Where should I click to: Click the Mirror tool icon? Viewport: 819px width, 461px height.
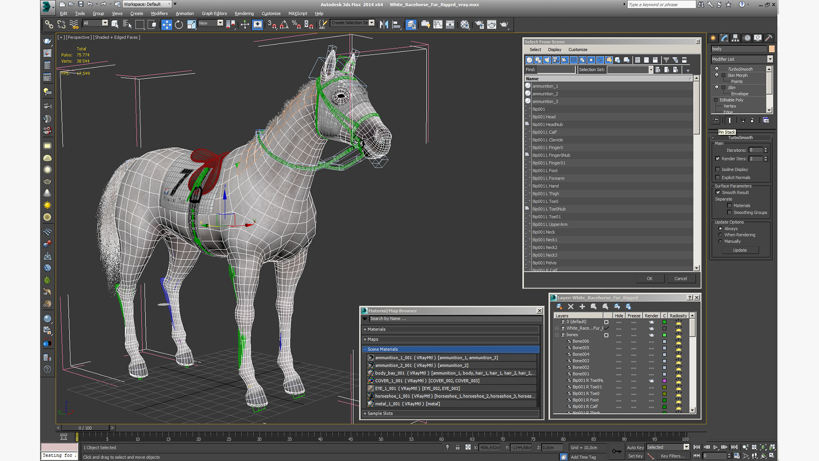[384, 25]
